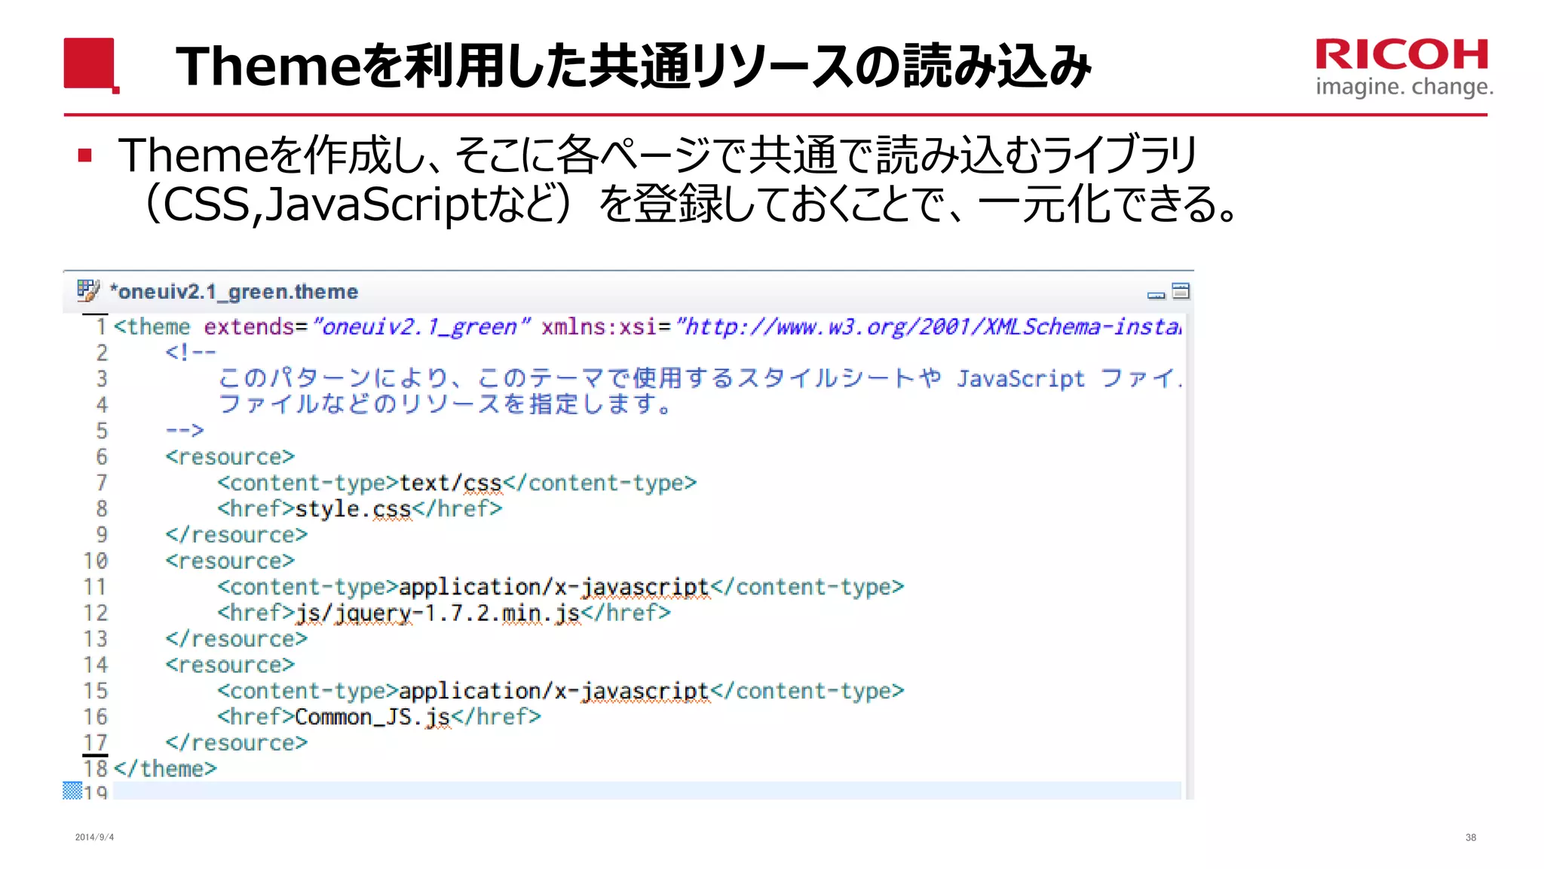Minimize the editor pane
This screenshot has width=1544, height=869.
1156,294
